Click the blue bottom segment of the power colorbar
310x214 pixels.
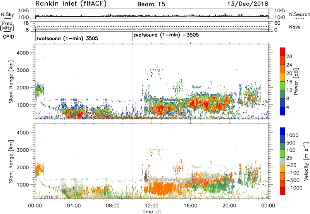tap(282, 111)
